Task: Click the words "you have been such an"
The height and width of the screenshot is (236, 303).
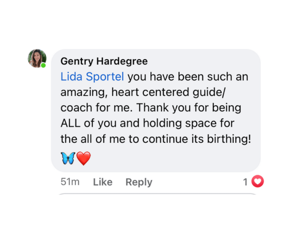Action: [x=188, y=77]
